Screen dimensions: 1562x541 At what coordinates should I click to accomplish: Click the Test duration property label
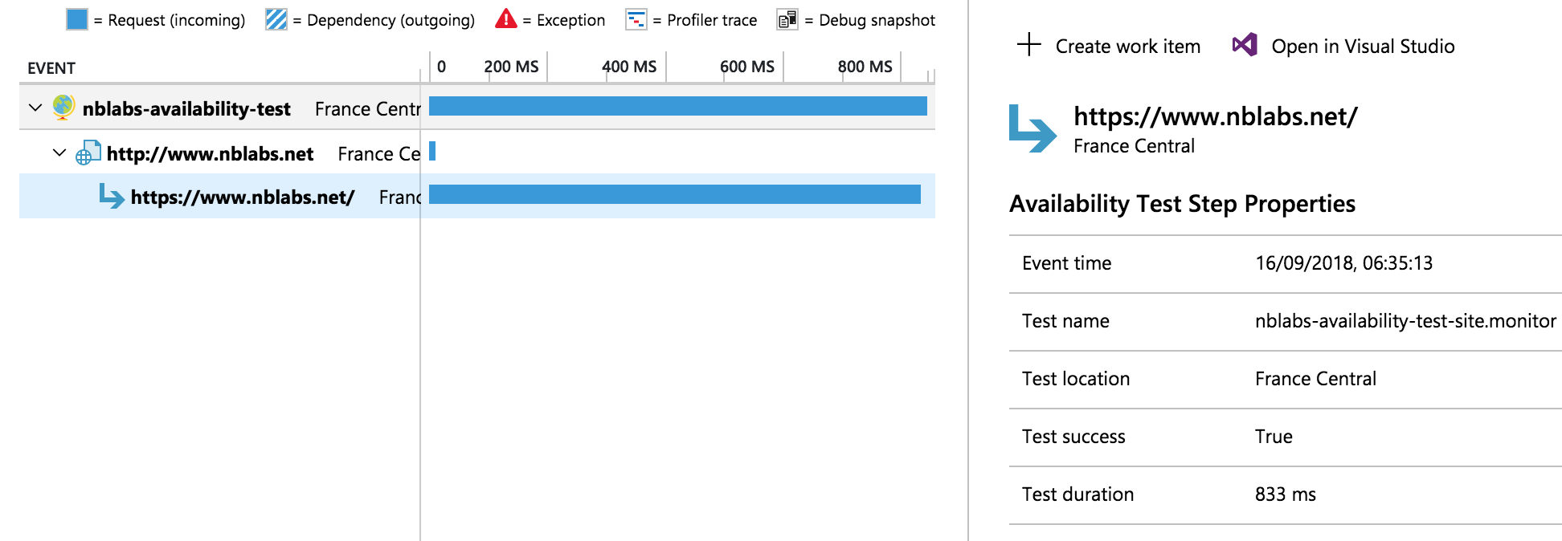tap(1077, 494)
